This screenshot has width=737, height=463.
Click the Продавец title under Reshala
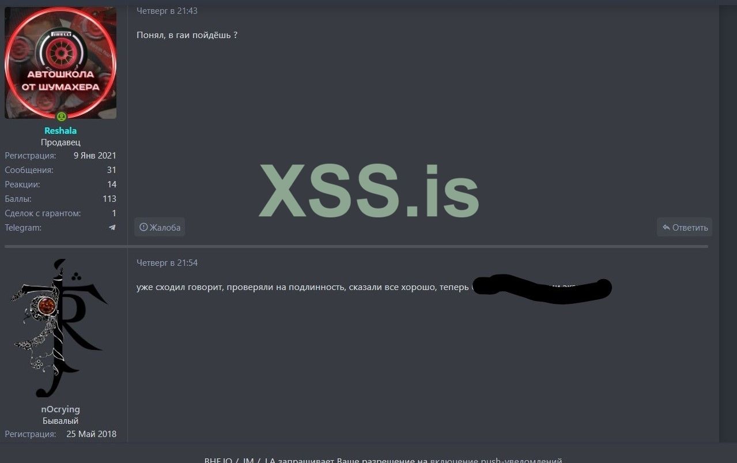click(61, 142)
